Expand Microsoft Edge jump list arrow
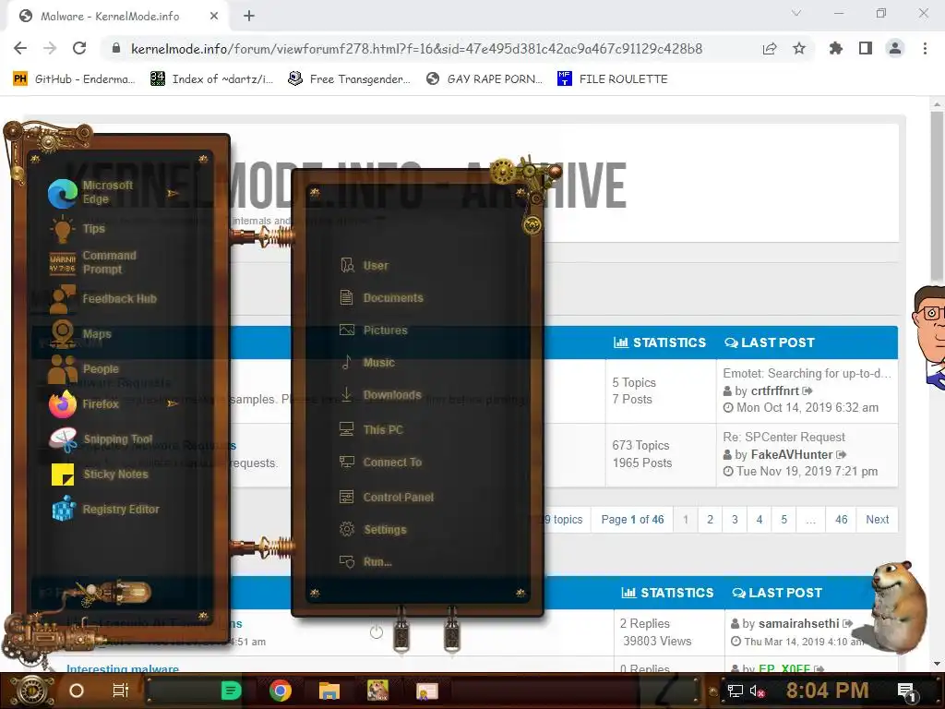 173,194
